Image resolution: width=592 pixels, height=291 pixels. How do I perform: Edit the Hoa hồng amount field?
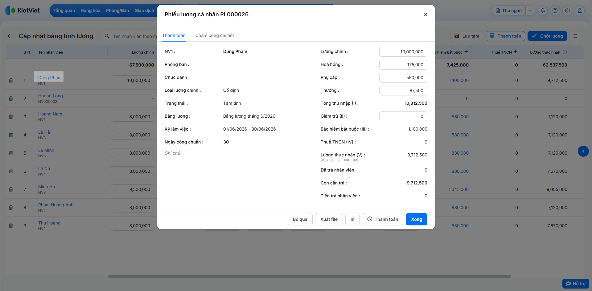click(403, 65)
